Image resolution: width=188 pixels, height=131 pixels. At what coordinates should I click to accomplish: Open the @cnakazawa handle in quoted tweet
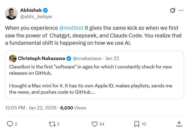click(x=87, y=59)
